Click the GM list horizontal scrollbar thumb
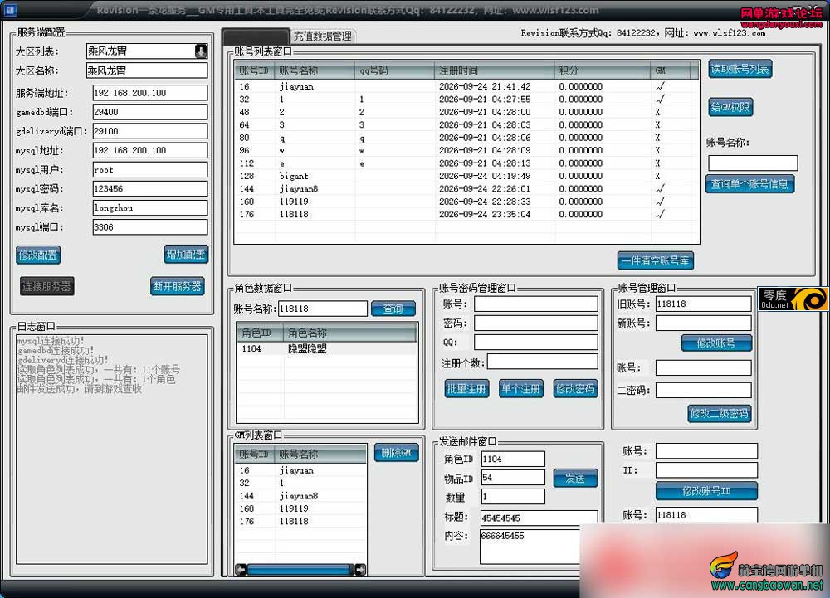Image resolution: width=830 pixels, height=598 pixels. tap(300, 570)
